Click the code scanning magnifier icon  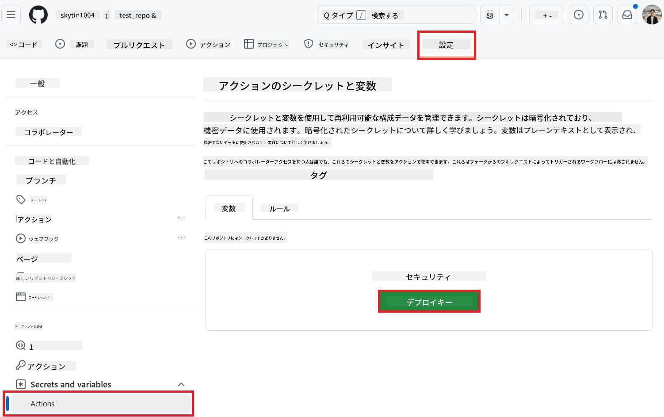[21, 345]
